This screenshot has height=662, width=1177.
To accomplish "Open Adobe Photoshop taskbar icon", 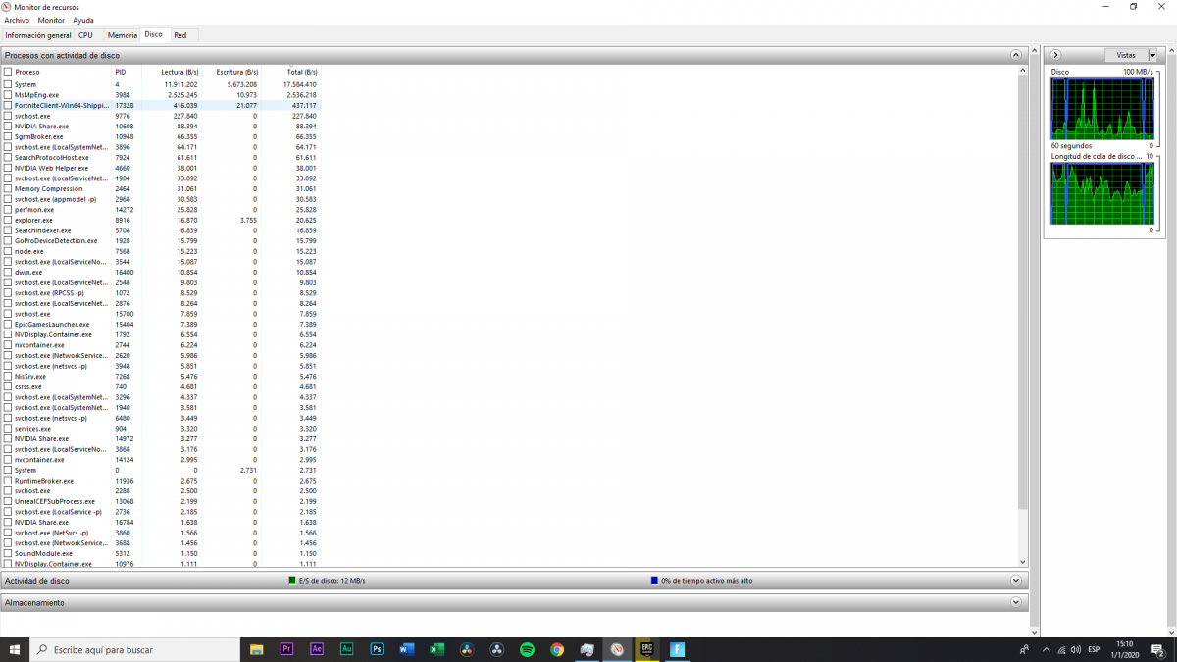I will point(377,649).
